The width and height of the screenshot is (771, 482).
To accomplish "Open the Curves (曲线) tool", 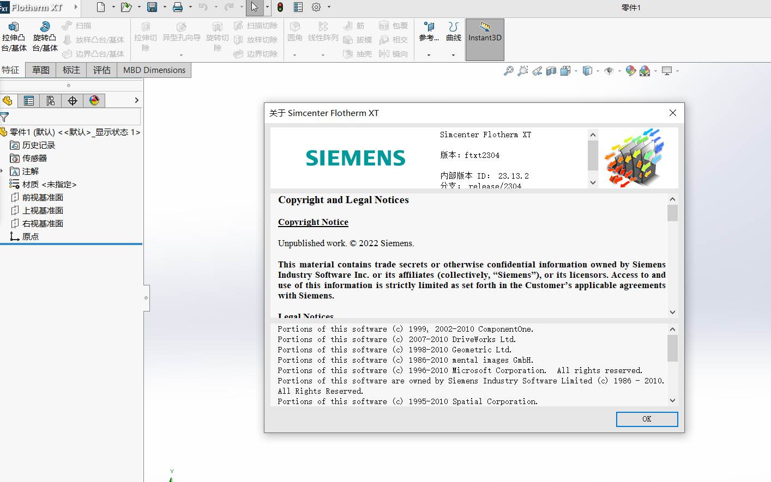I will tap(454, 32).
